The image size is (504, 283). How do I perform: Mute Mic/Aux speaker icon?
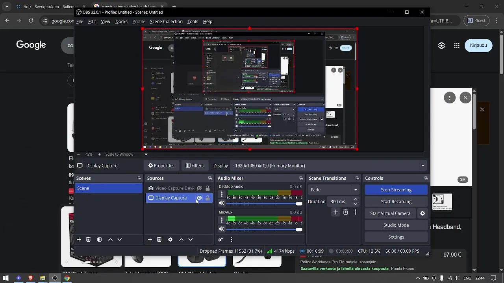(x=222, y=229)
